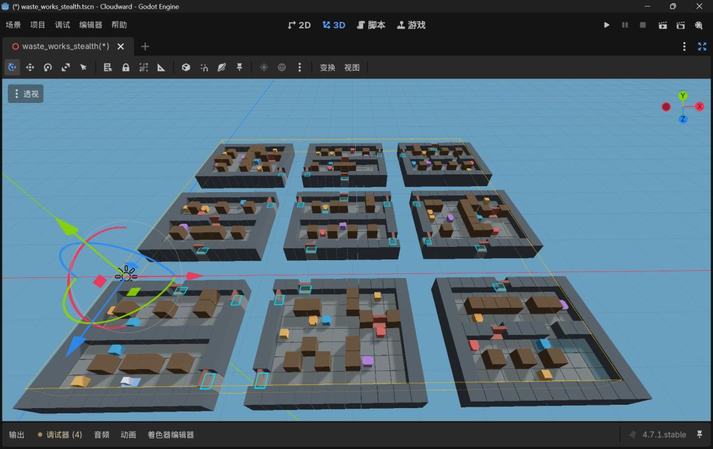
Task: Toggle distraction-free mode arrows icon
Action: tap(702, 46)
